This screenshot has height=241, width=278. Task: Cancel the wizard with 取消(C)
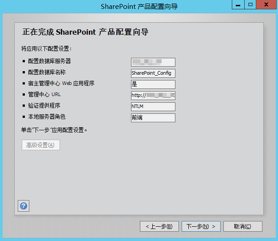click(243, 226)
